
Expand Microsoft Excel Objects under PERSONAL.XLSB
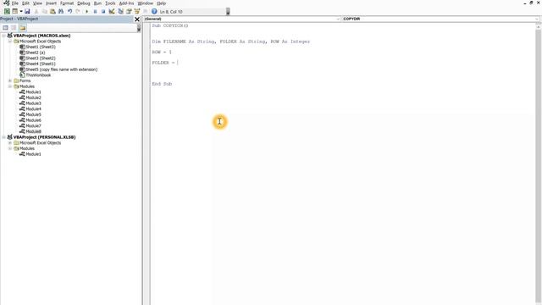pos(10,143)
